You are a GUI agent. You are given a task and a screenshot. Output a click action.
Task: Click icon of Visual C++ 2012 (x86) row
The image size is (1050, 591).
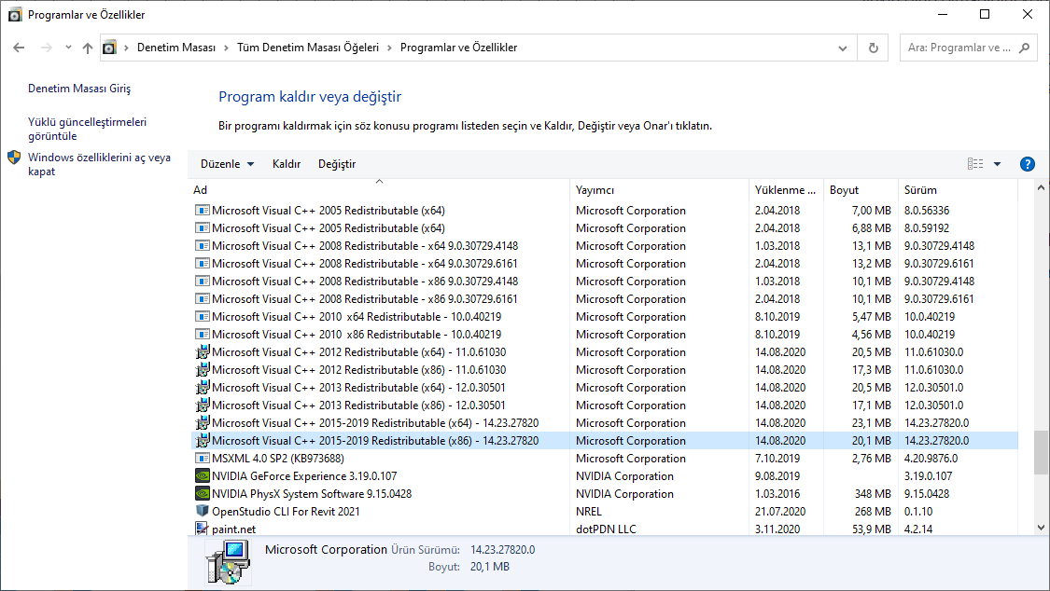(203, 370)
